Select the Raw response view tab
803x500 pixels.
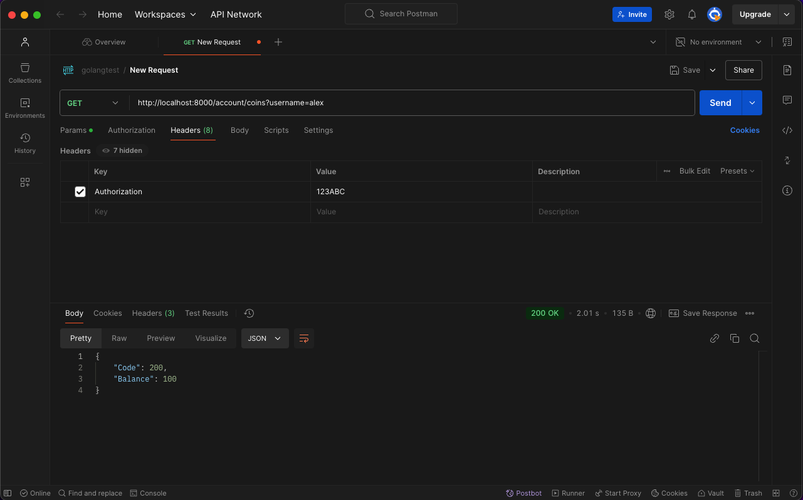pyautogui.click(x=119, y=338)
